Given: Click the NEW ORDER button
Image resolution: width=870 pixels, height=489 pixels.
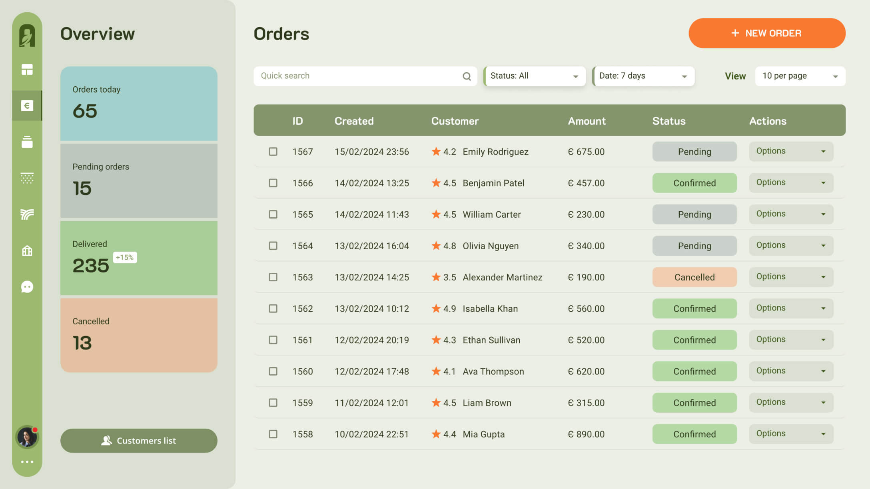Looking at the screenshot, I should click(x=766, y=34).
